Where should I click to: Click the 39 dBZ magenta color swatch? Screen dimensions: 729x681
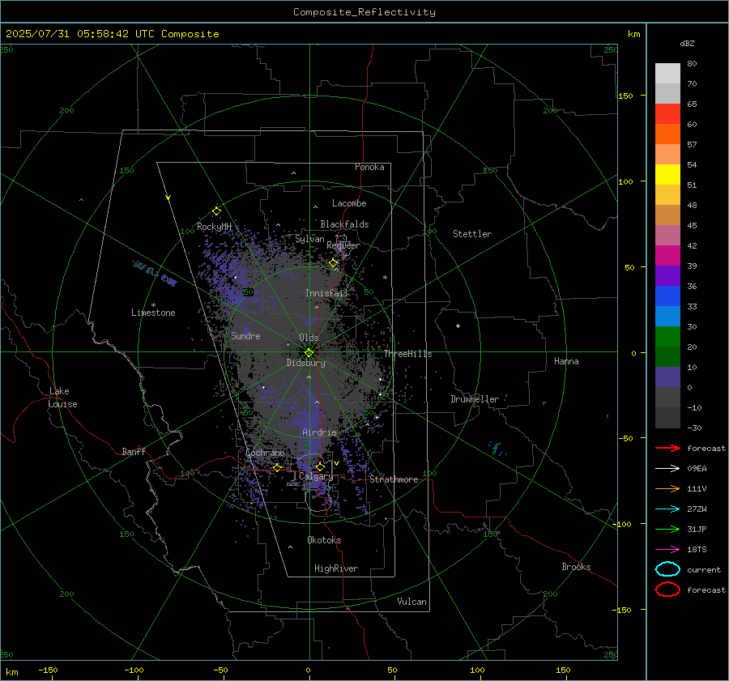point(667,255)
